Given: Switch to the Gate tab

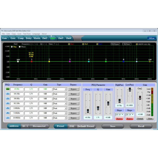Looking at the screenshot, I should pos(13,38).
